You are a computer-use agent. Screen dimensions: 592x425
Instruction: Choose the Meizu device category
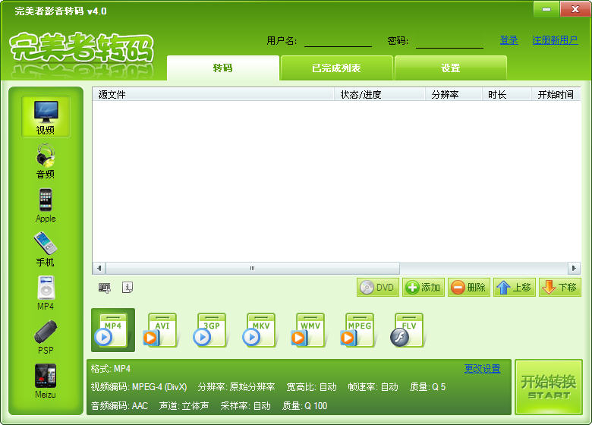(46, 382)
